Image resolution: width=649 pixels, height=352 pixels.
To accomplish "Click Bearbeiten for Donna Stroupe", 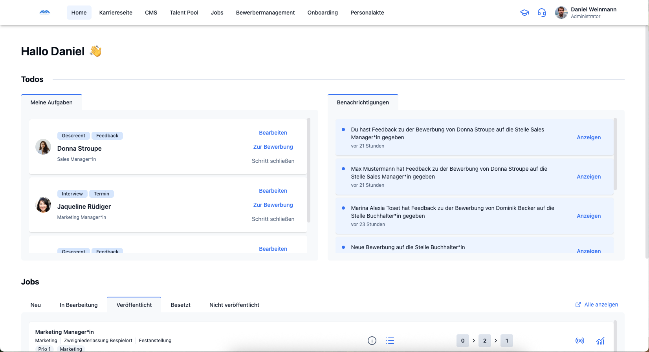I will pos(273,133).
